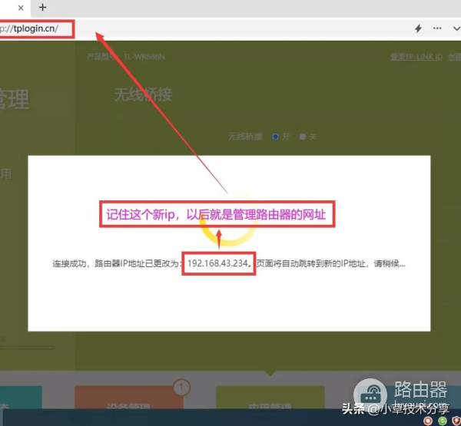Open the 登录TP-LINK ID link
The height and width of the screenshot is (426, 461).
coord(416,57)
